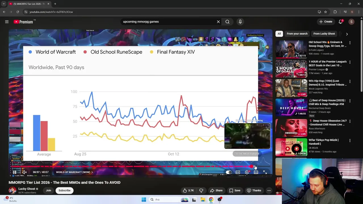Viewport: 363px width, 204px height.
Task: Open the YouTube guide hamburger menu
Action: coord(7,22)
